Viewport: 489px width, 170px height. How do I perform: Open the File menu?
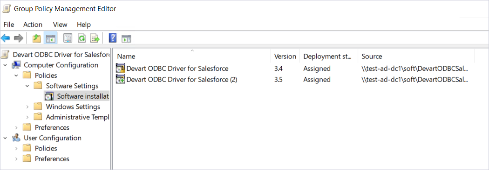[9, 25]
